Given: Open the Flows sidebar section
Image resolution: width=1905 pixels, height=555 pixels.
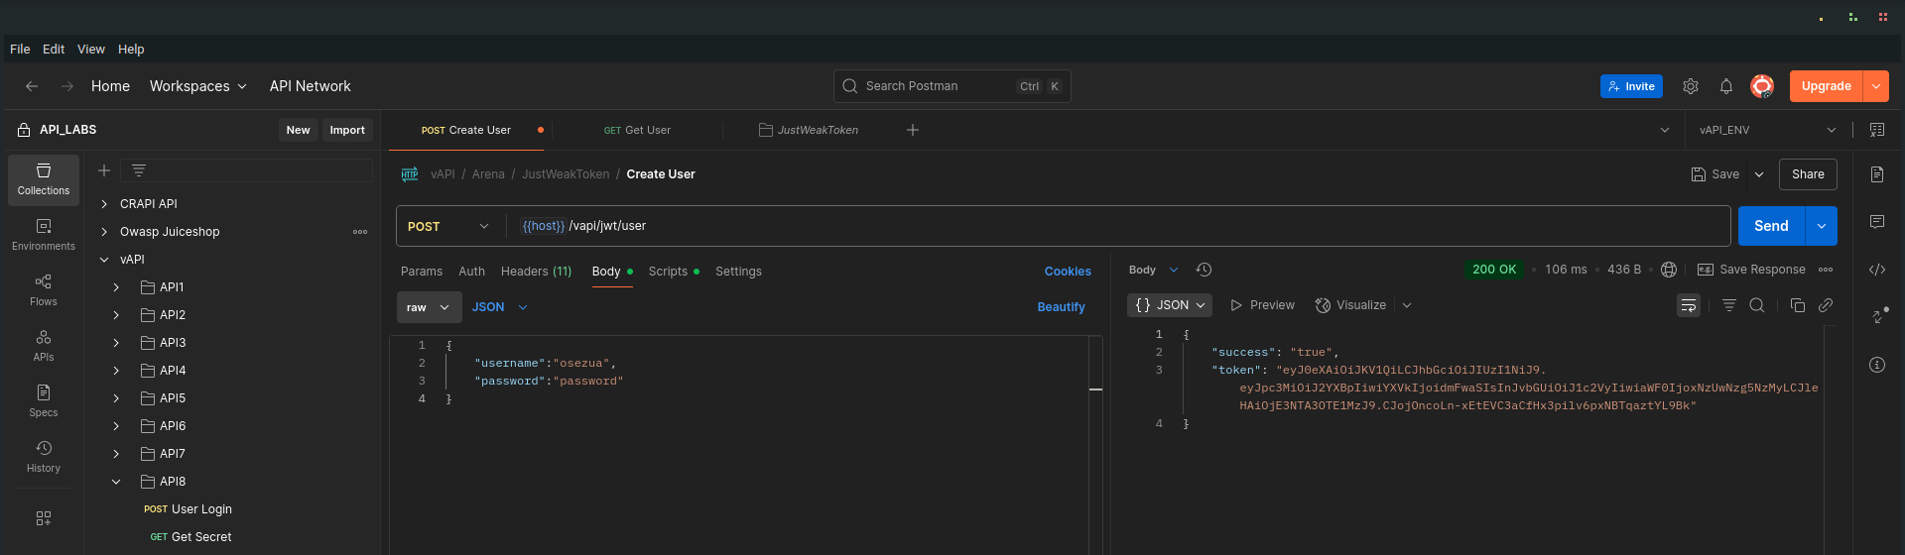Looking at the screenshot, I should 44,290.
